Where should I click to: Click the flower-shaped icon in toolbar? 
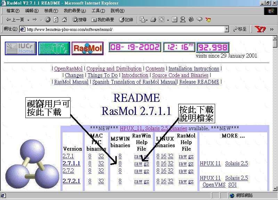pyautogui.click(x=191, y=19)
